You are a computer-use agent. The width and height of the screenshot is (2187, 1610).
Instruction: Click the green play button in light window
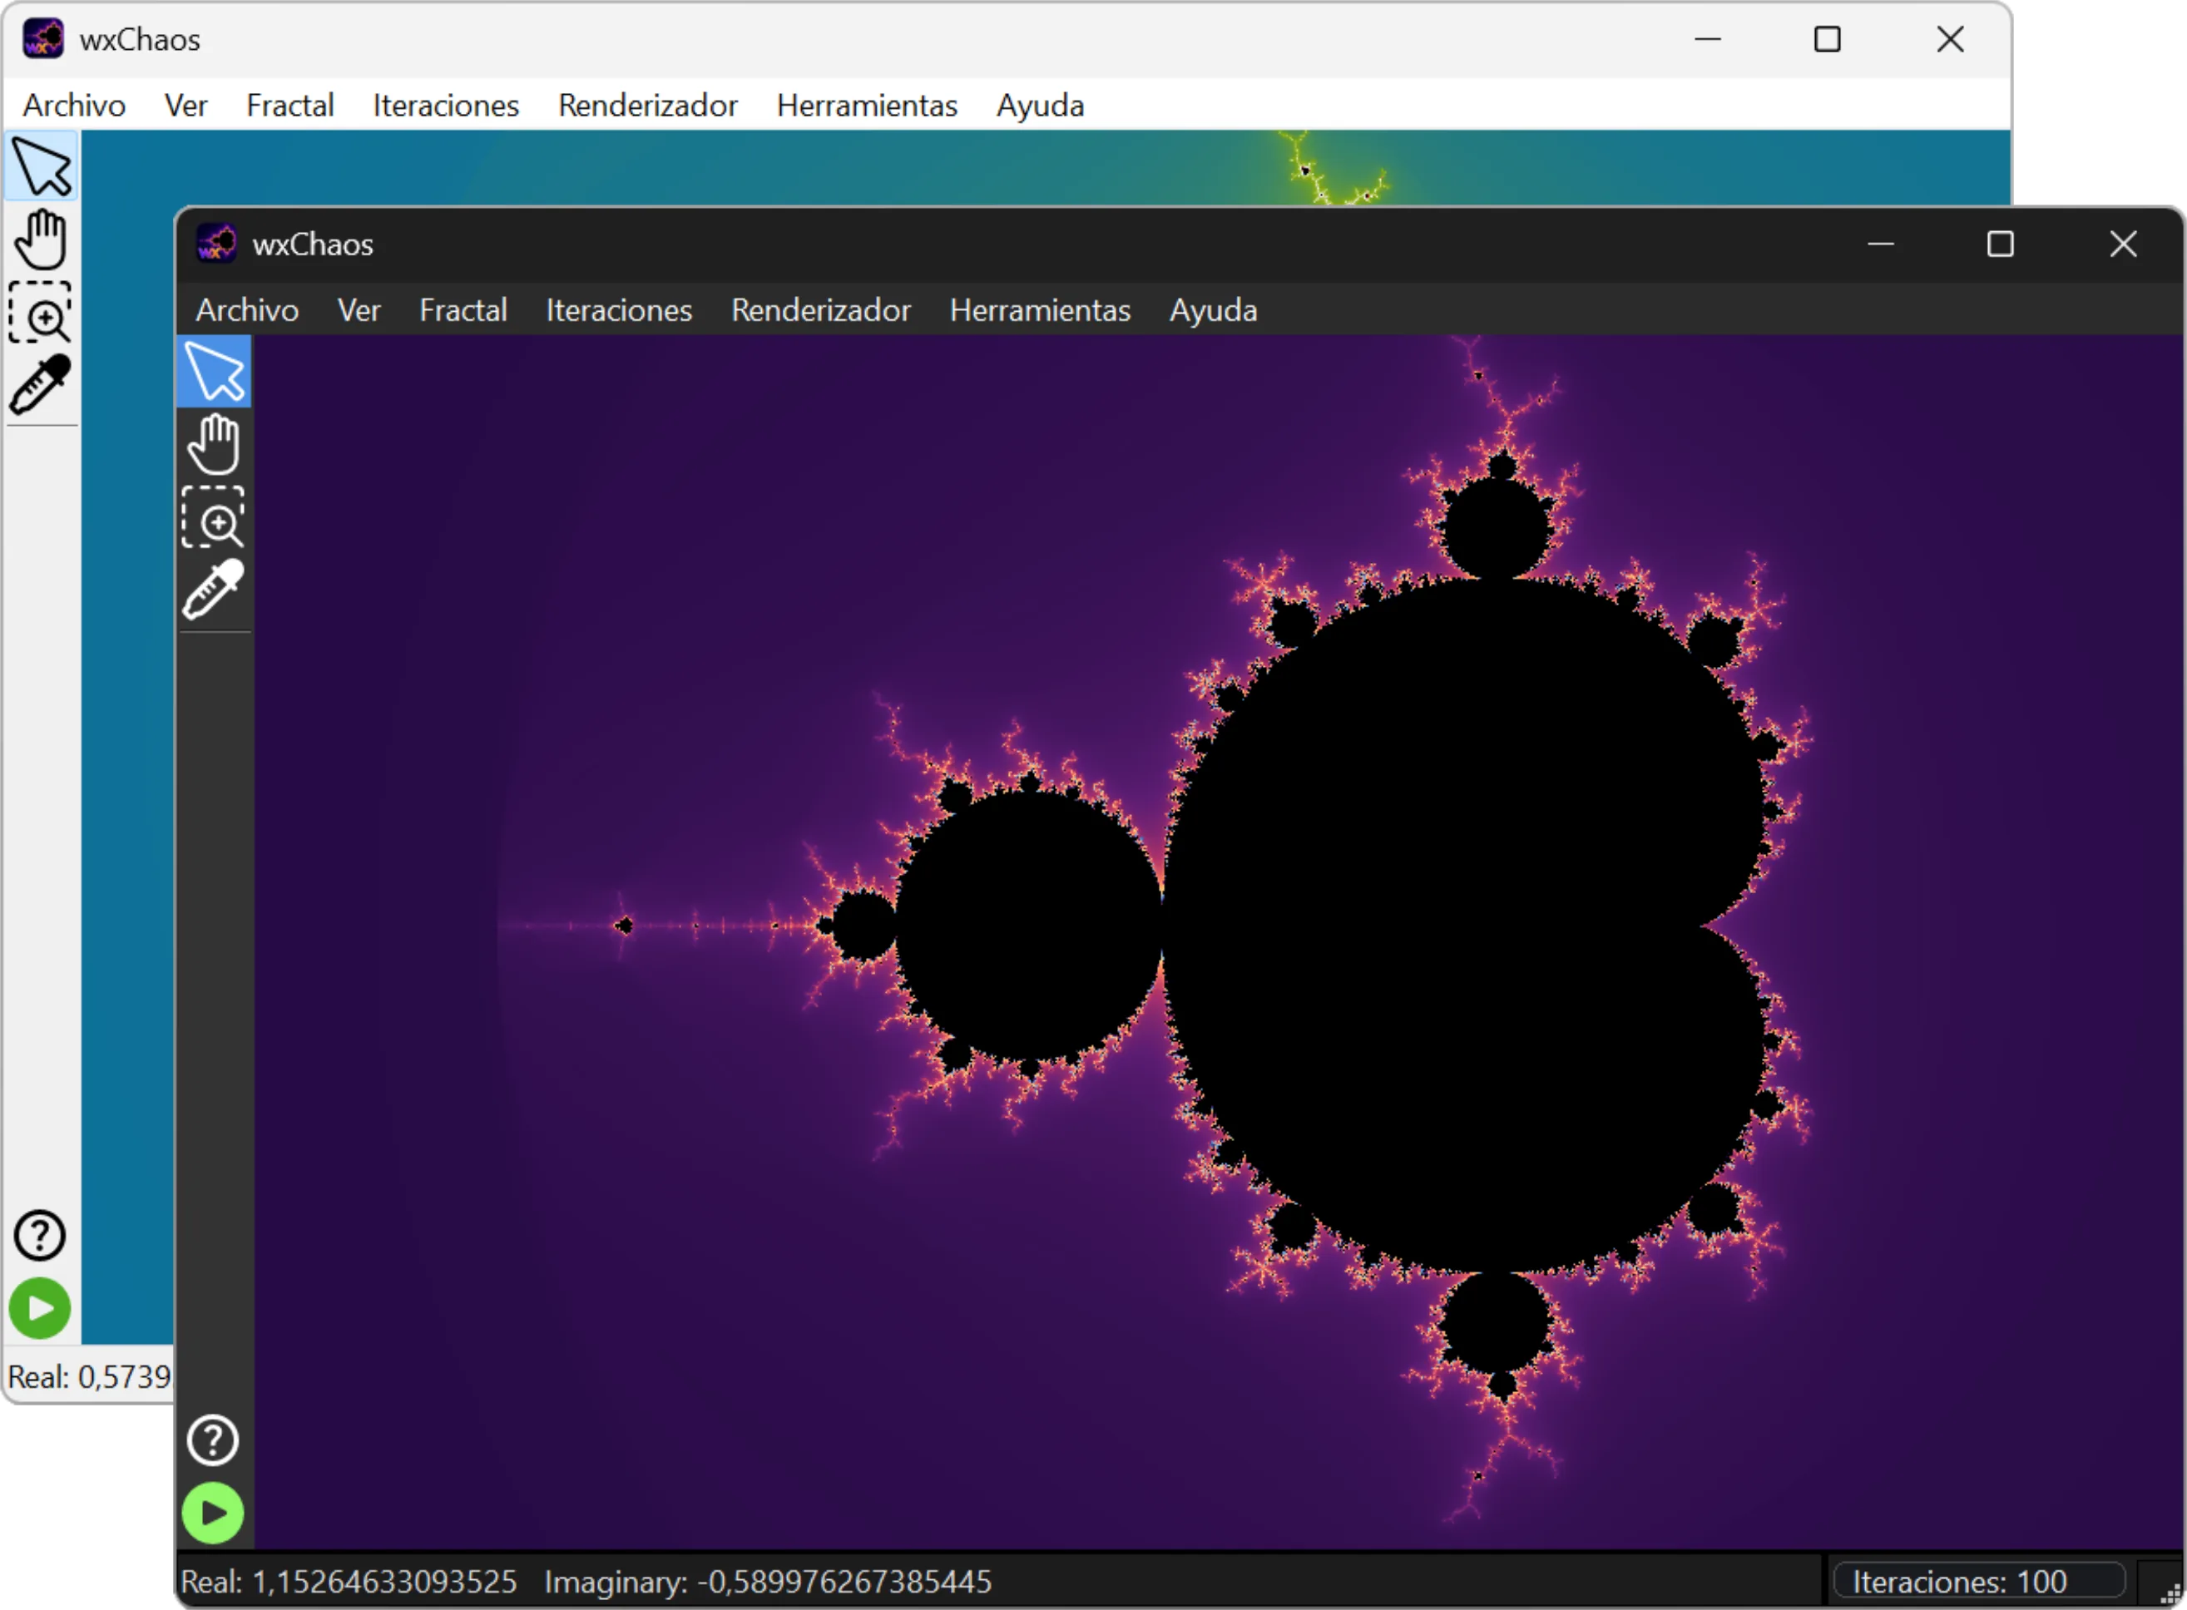tap(40, 1309)
